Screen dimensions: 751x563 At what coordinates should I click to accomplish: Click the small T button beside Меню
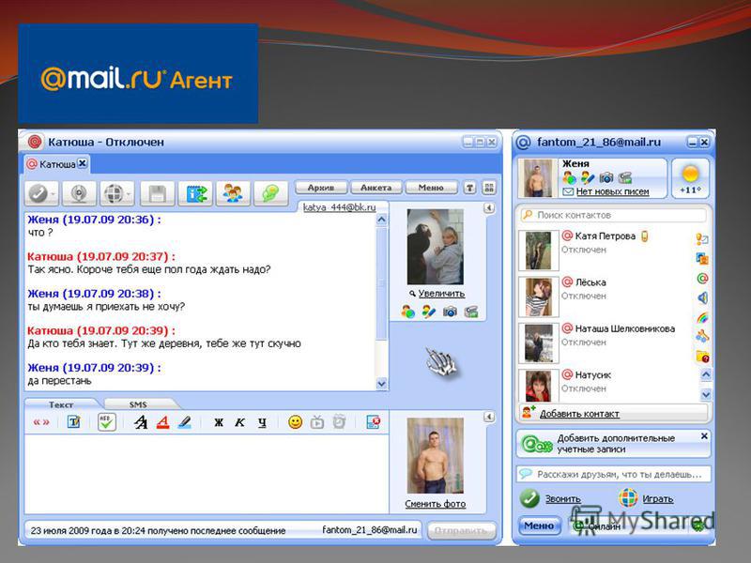click(x=470, y=188)
